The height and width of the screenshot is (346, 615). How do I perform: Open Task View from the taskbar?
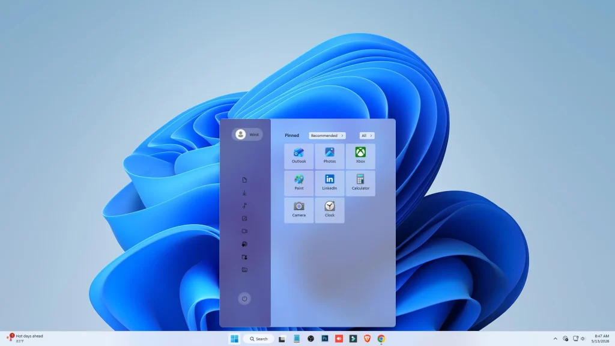282,339
